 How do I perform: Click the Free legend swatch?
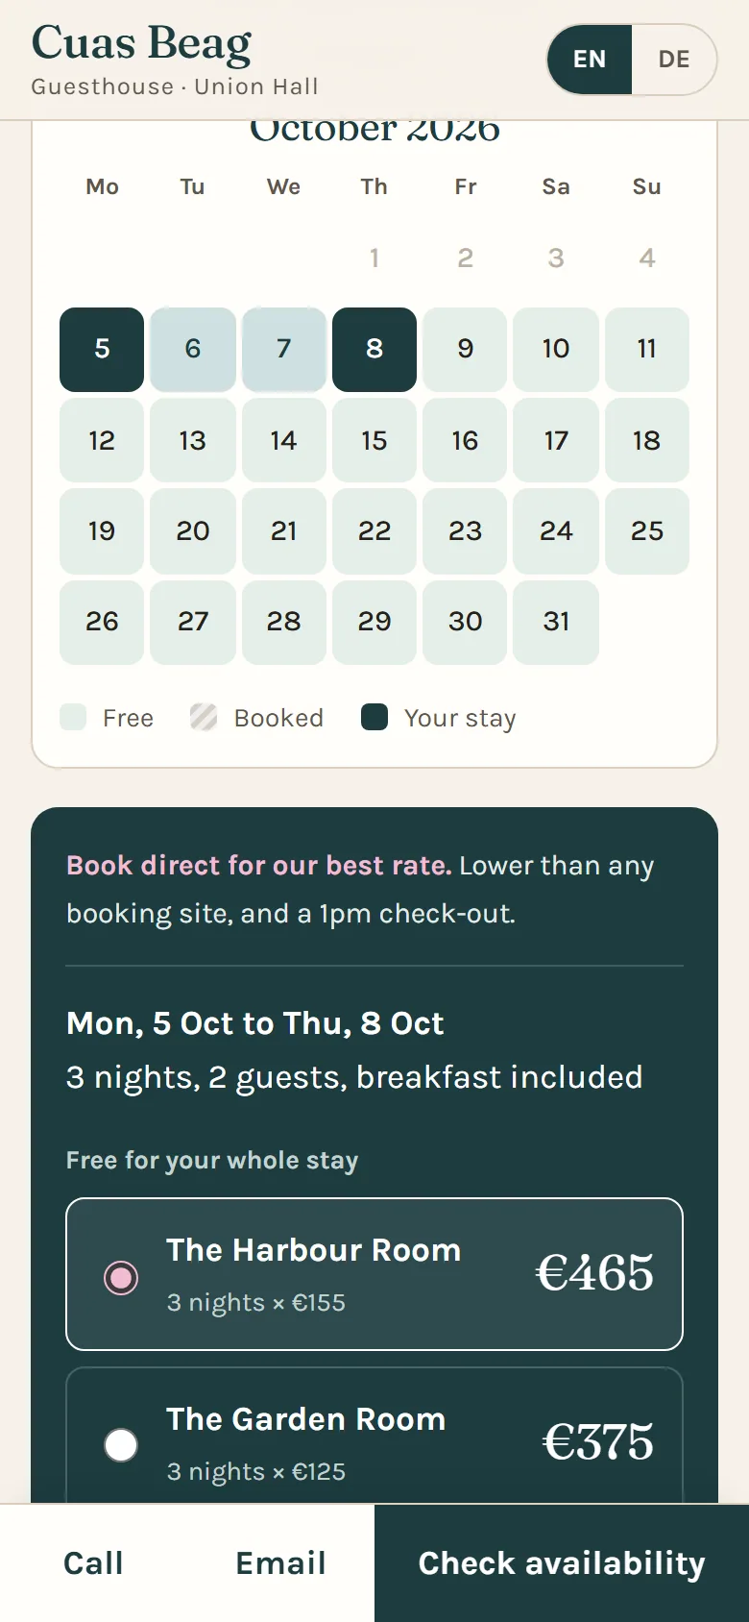[73, 717]
